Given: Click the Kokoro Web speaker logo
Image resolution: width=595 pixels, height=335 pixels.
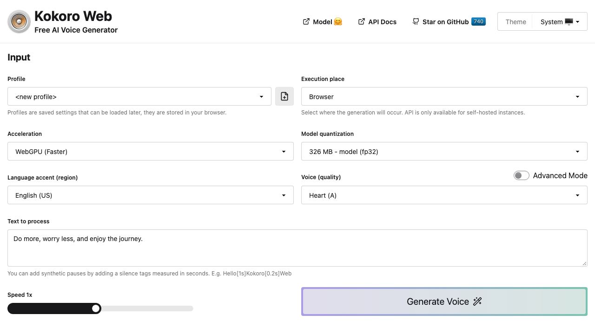Looking at the screenshot, I should coord(19,21).
